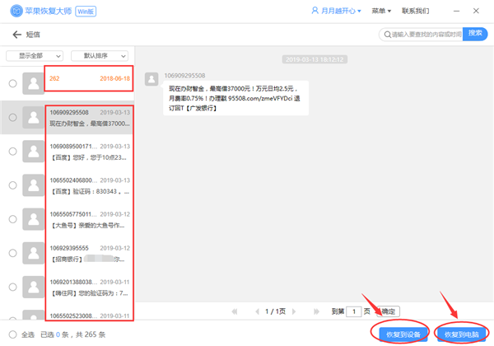Click the back arrow next to 短信
Viewport: 494px width, 346px height.
16,35
